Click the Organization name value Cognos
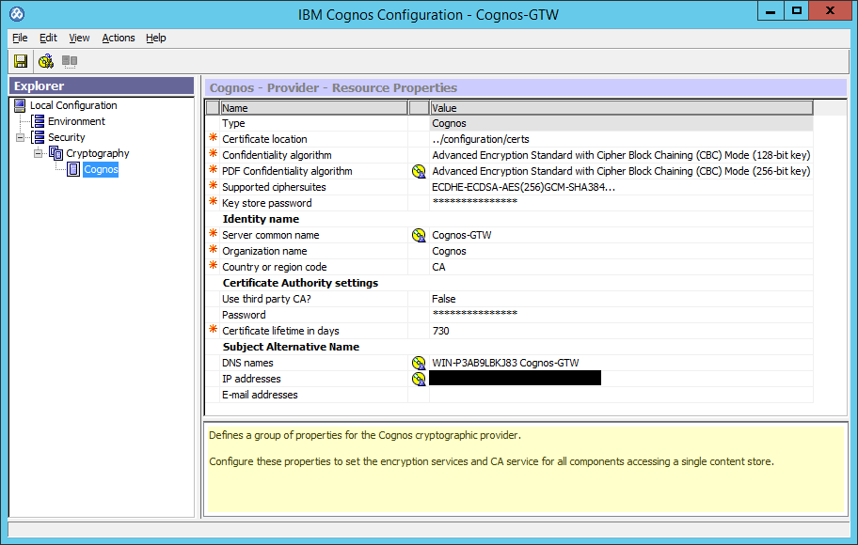 [450, 251]
